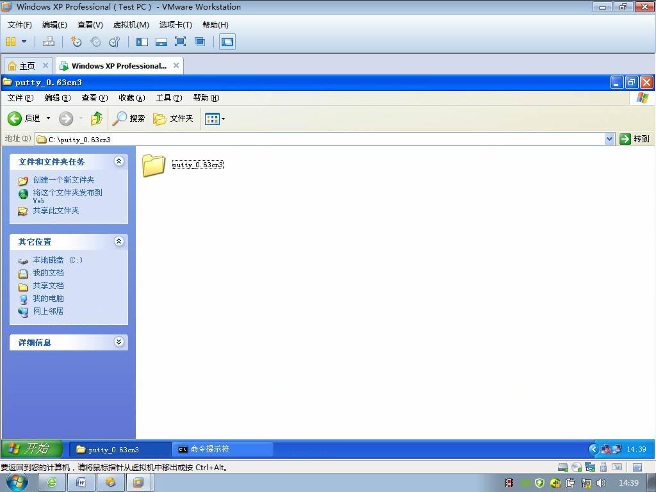Go up one folder level icon
The height and width of the screenshot is (492, 656).
click(x=97, y=119)
